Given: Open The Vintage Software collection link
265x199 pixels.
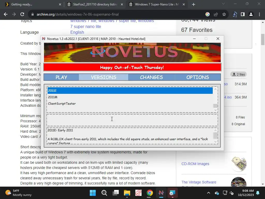Looking at the screenshot, I should [199, 182].
